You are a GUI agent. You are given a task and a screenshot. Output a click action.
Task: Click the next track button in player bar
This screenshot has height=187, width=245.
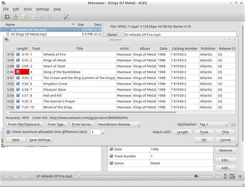(x=32, y=176)
